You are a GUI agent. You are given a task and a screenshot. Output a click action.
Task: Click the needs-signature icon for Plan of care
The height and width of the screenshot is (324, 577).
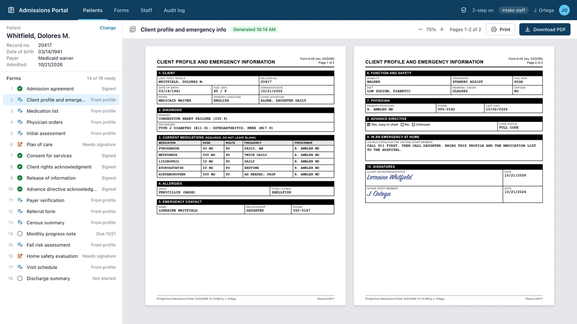20,144
